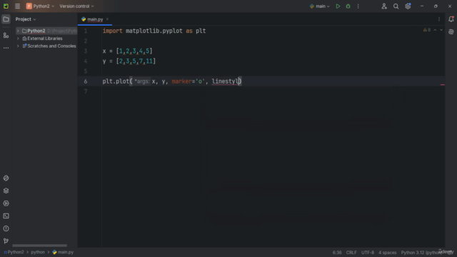Open the Problems tool window
The height and width of the screenshot is (257, 457).
pos(6,228)
